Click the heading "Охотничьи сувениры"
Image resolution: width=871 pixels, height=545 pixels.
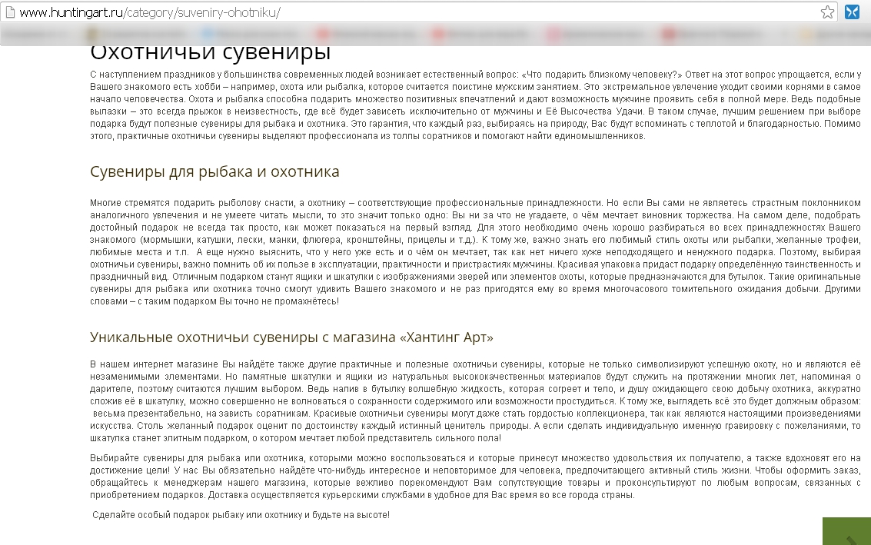coord(211,53)
